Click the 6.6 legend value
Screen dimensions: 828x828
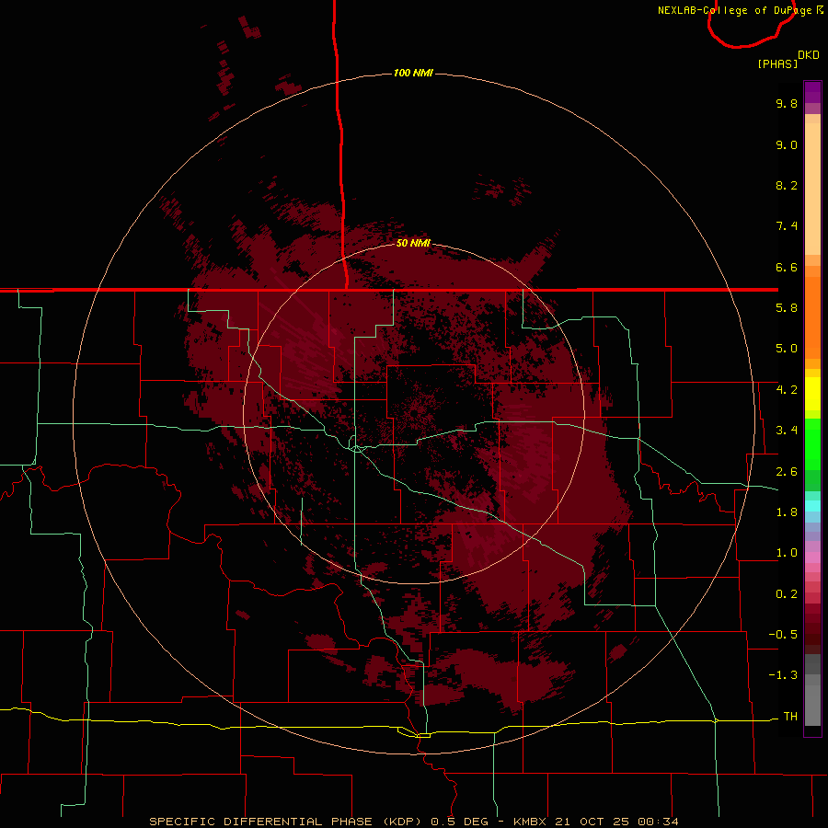coord(787,267)
